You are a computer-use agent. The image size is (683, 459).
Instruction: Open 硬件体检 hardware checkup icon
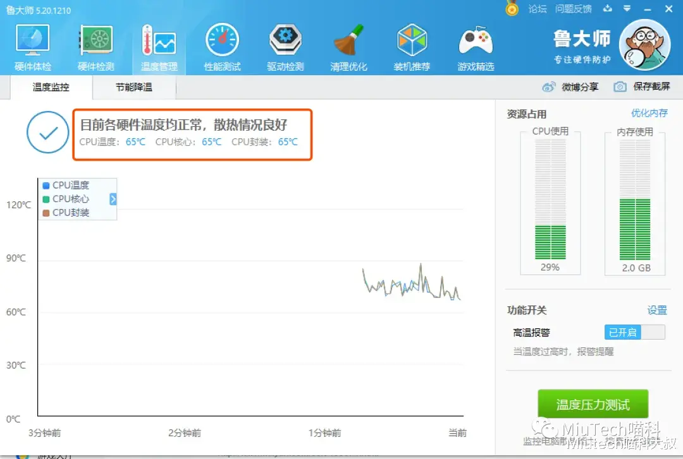pyautogui.click(x=33, y=47)
